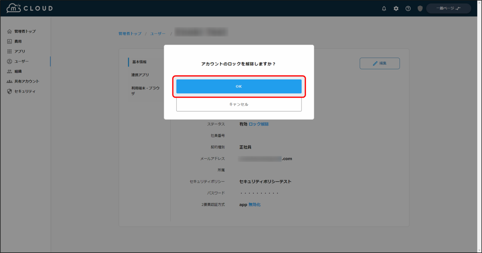Click the セキュリティ shield icon in sidebar
Screen dimensions: 482x253
tap(9, 91)
